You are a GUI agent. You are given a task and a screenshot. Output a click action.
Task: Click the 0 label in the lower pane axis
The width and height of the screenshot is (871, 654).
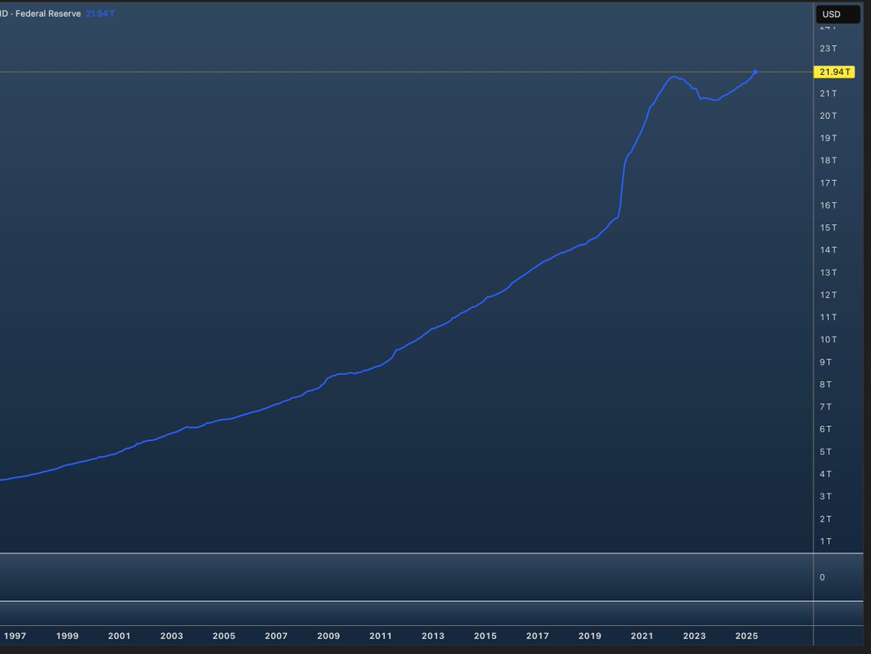(822, 578)
